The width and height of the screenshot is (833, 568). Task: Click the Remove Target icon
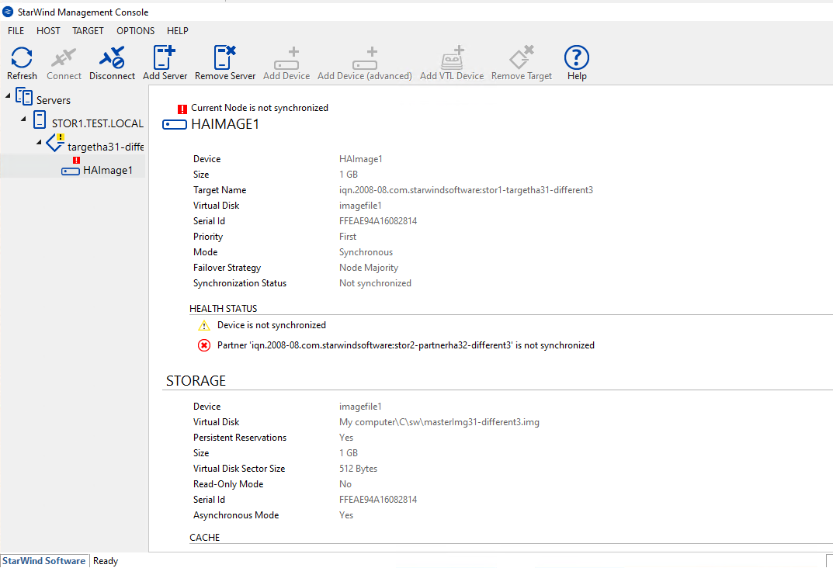521,57
